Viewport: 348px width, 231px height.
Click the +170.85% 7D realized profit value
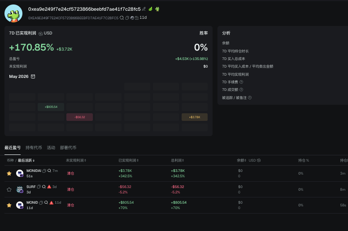tap(31, 47)
